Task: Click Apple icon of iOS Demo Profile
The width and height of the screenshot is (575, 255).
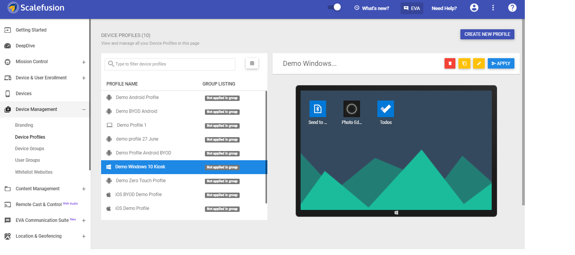Action: pyautogui.click(x=109, y=208)
